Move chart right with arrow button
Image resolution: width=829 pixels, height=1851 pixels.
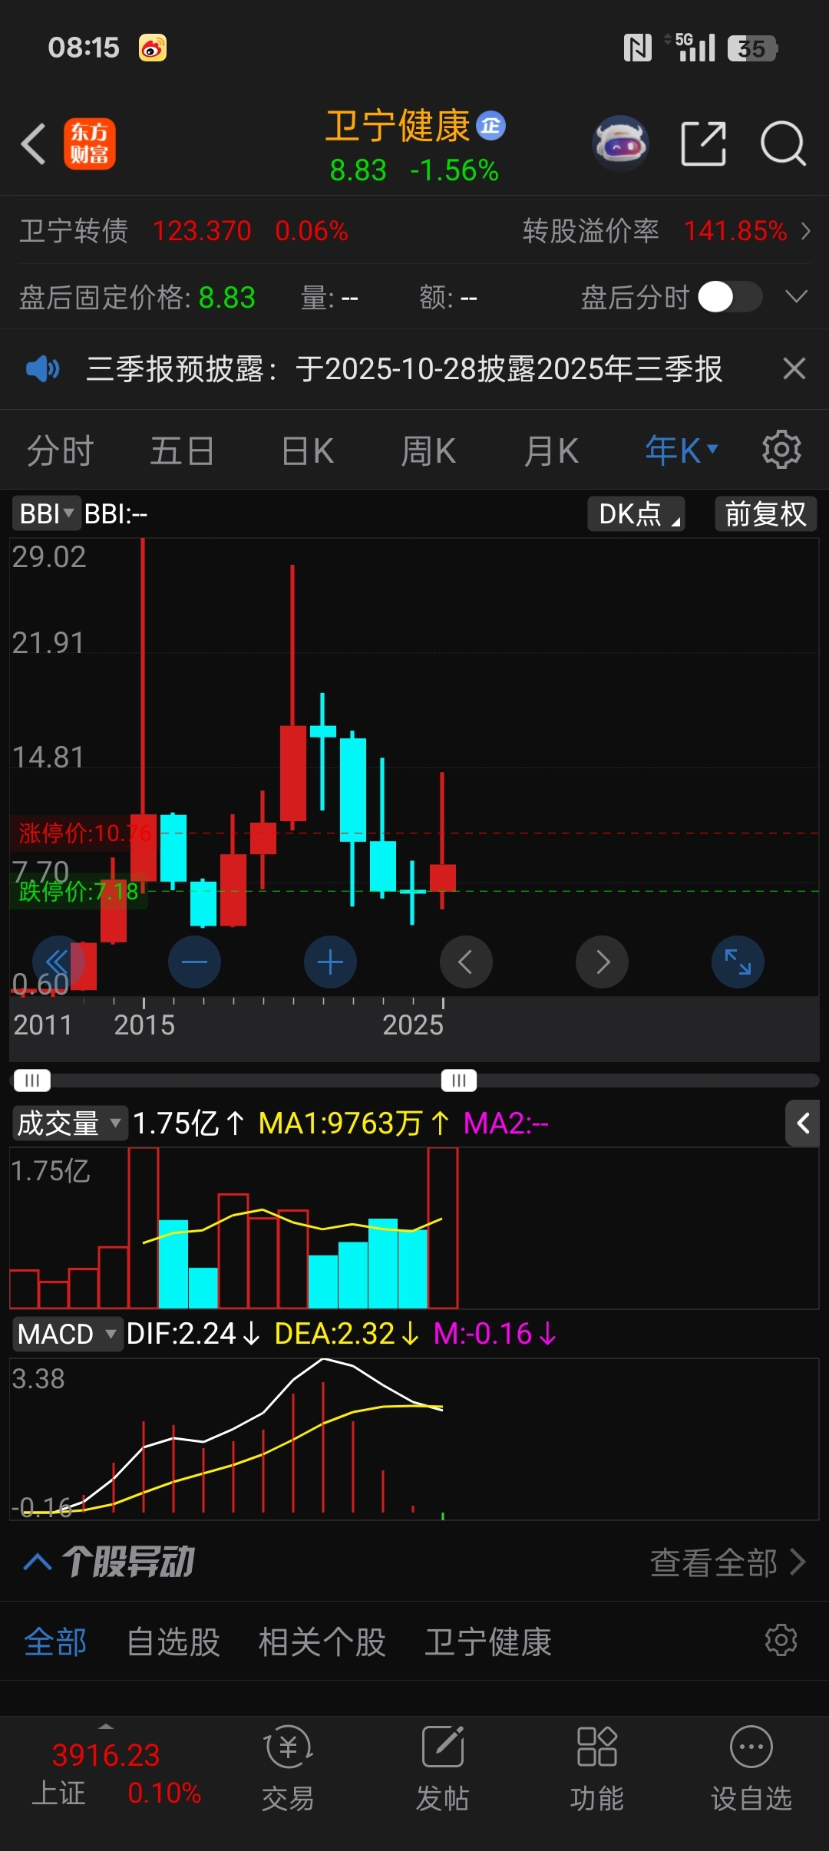[602, 962]
